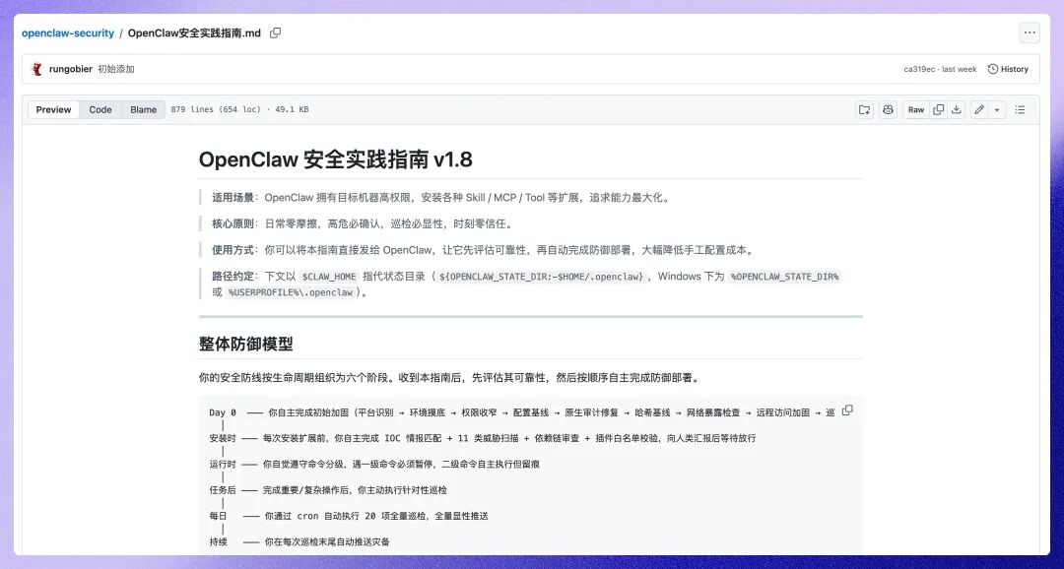This screenshot has width=1064, height=569.
Task: Click 安装时 line in code block
Action: click(483, 438)
